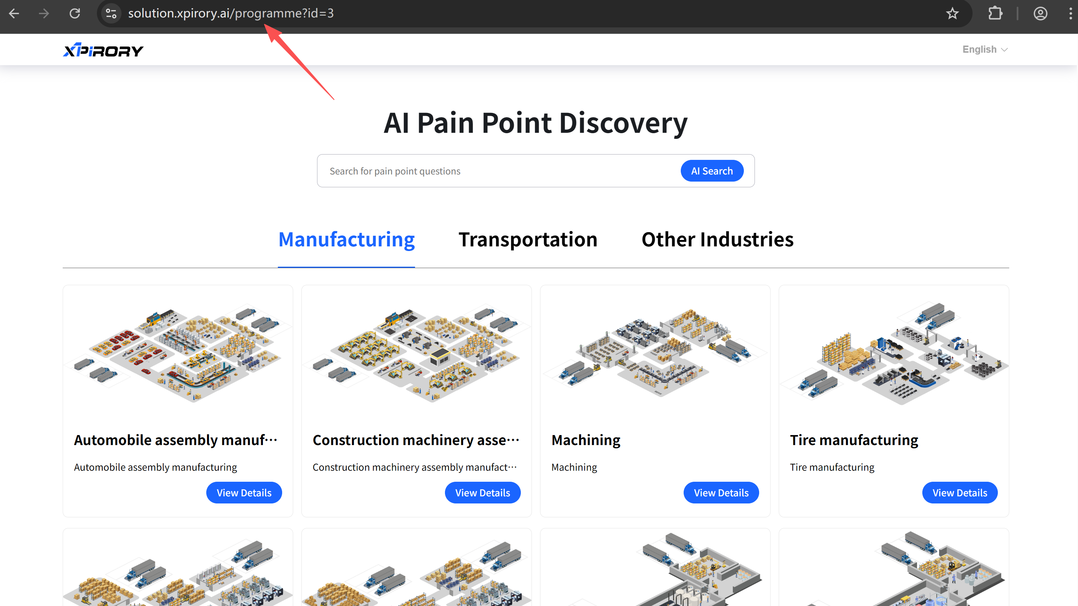Screen dimensions: 1078x606
Task: Click the AI Search button
Action: [x=712, y=171]
